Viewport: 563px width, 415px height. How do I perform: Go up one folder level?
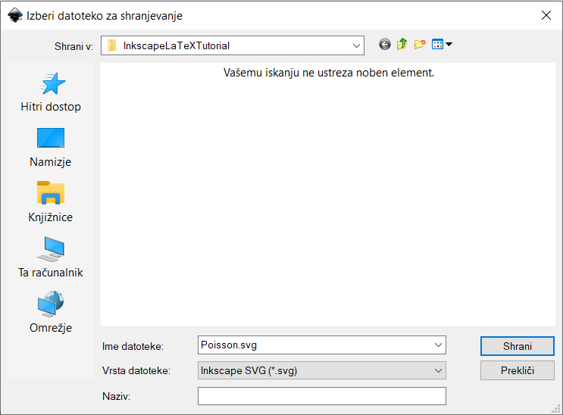pos(402,45)
